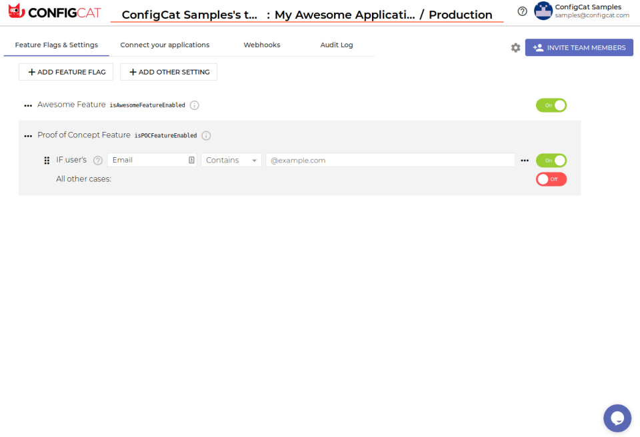Viewport: 640px width, 437px height.
Task: Click the Add Feature Flag button
Action: click(65, 71)
